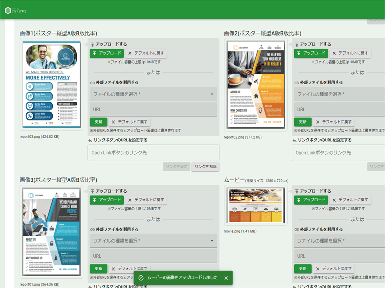Reset 画像1 external URL to default

tap(130, 122)
